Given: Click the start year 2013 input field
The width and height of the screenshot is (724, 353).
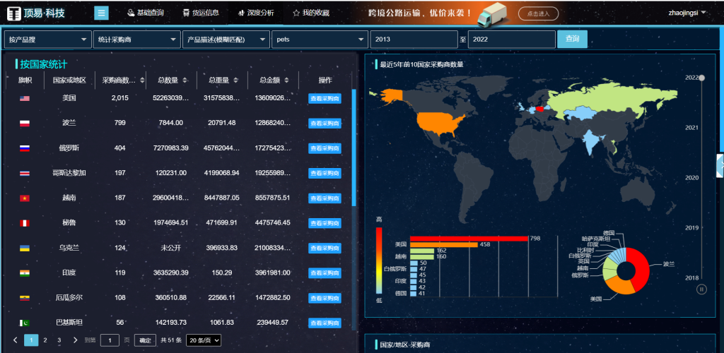Looking at the screenshot, I should click(413, 40).
